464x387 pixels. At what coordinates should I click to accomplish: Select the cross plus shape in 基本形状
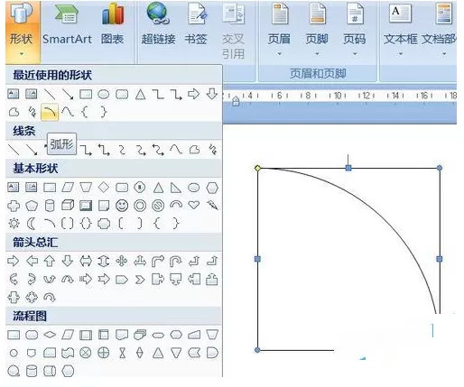(x=14, y=206)
